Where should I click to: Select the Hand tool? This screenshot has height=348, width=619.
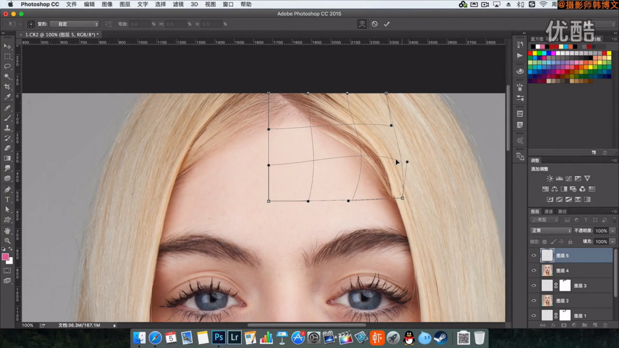click(7, 231)
